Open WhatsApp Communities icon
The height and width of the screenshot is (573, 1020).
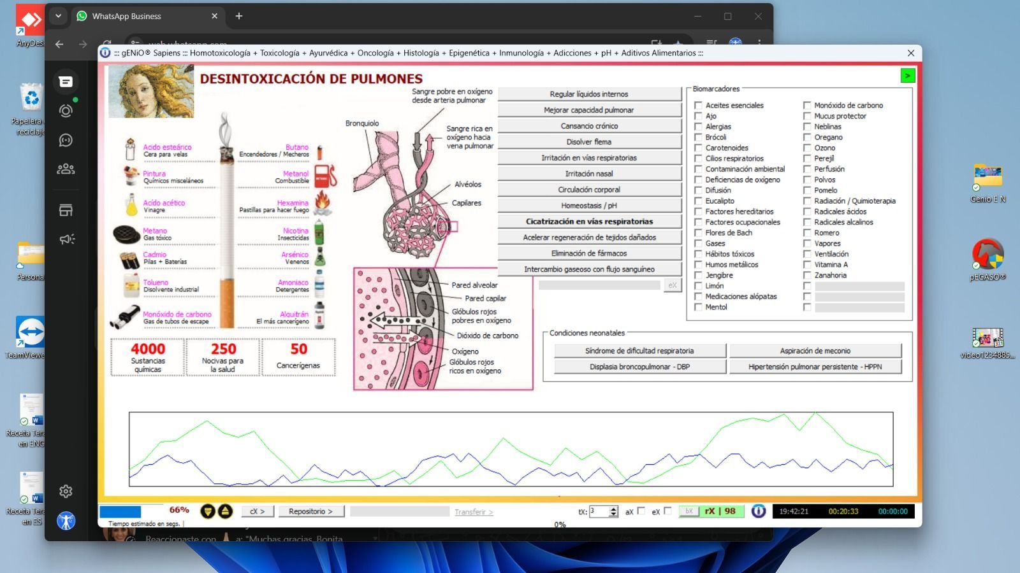tap(66, 169)
